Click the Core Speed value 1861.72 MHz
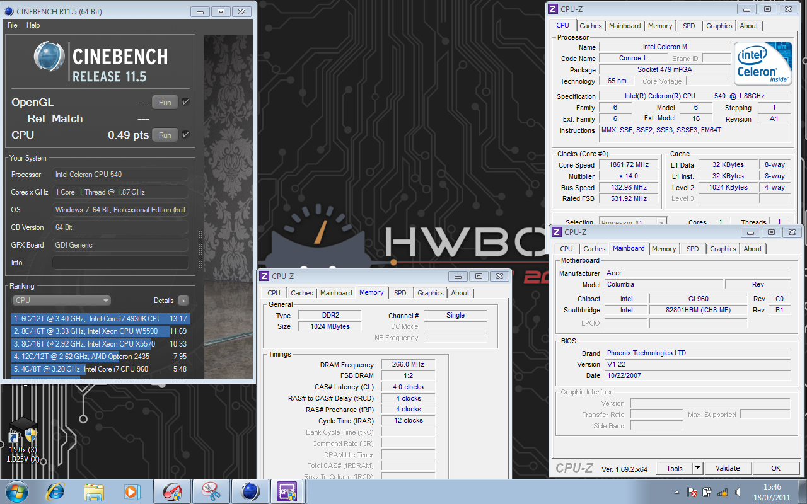Screen dimensions: 807x504 pyautogui.click(x=628, y=165)
